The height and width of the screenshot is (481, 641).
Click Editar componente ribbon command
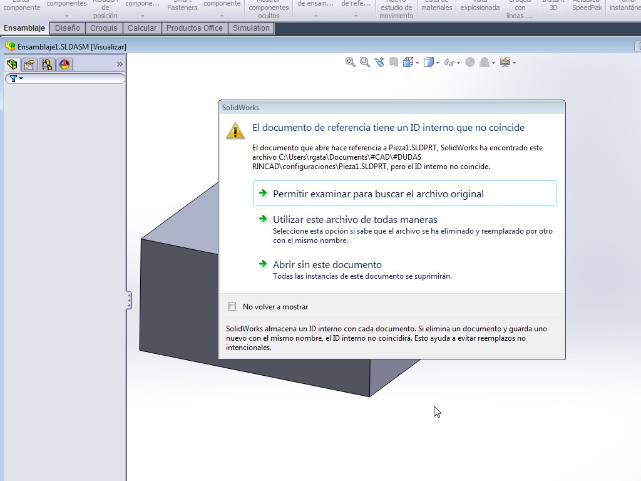pos(22,6)
